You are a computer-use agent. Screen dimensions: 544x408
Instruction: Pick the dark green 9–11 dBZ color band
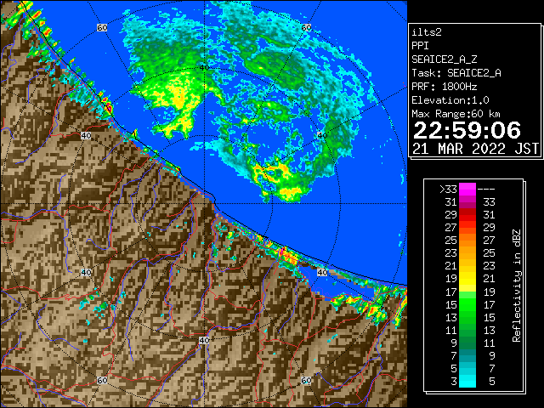467,343
